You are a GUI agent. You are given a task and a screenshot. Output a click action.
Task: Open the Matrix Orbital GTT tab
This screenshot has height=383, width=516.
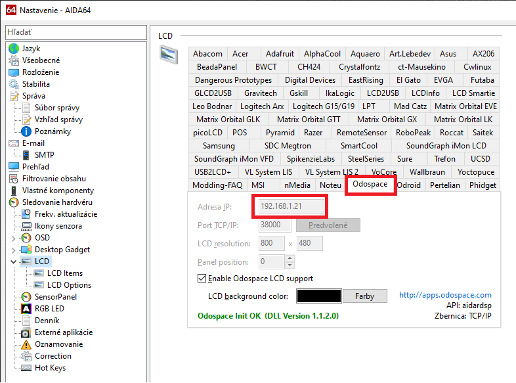point(309,120)
